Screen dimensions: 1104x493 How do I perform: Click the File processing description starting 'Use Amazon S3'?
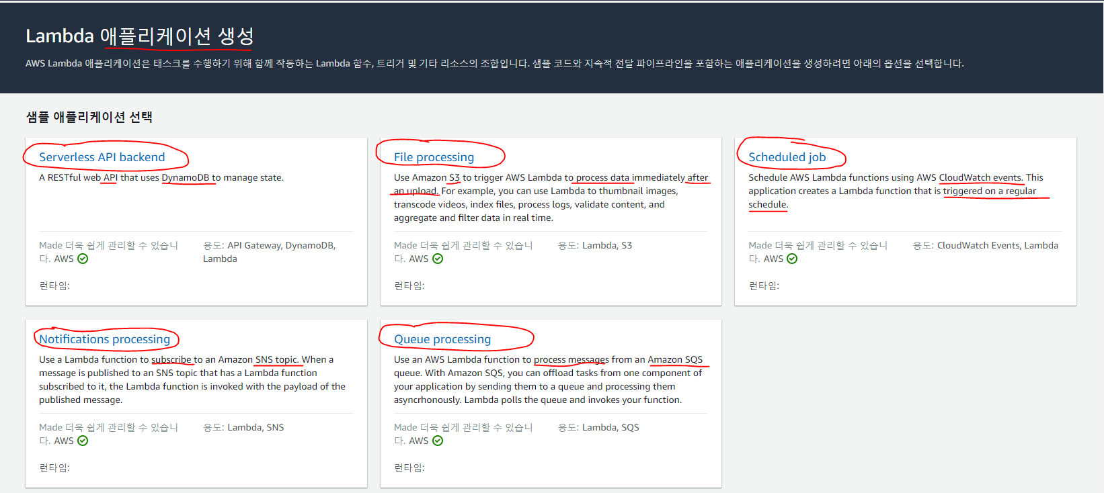tap(551, 197)
